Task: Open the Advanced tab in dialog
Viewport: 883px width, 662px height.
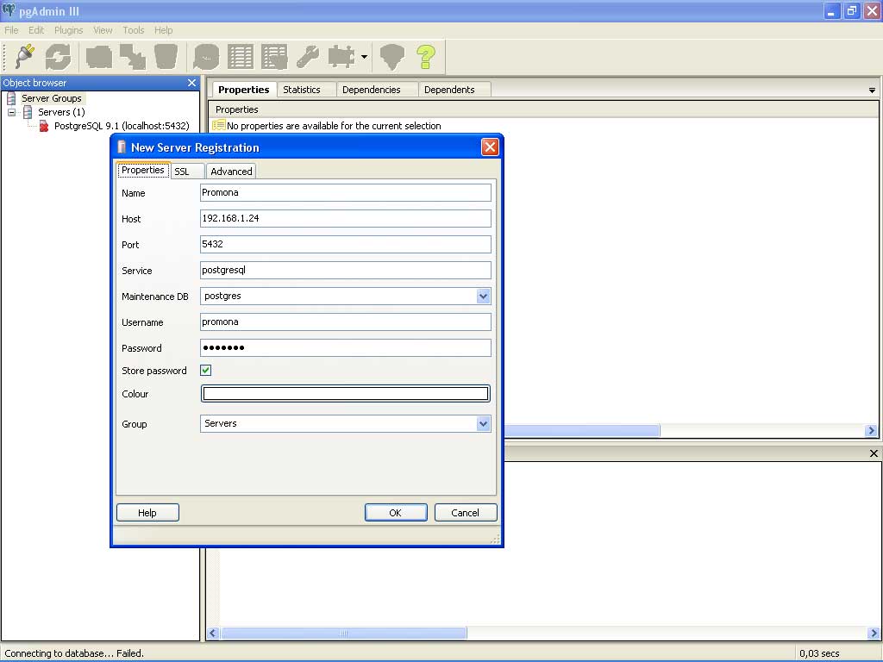Action: click(x=231, y=172)
